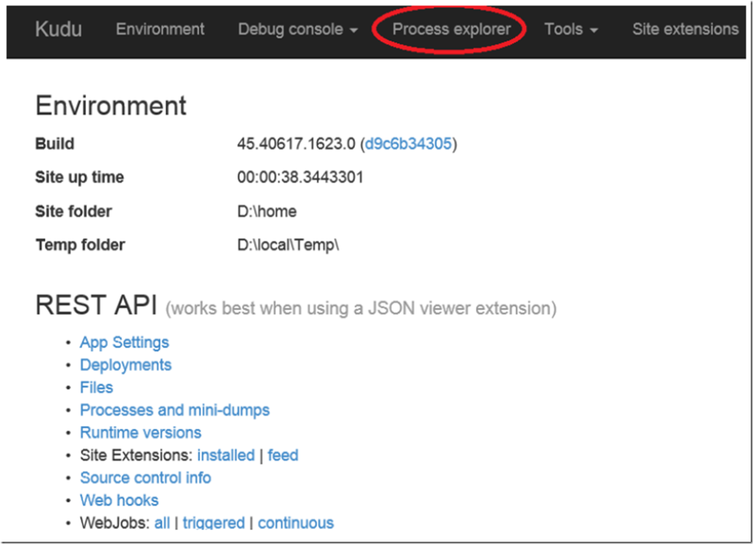753x544 pixels.
Task: View continuous WebJobs
Action: 296,523
